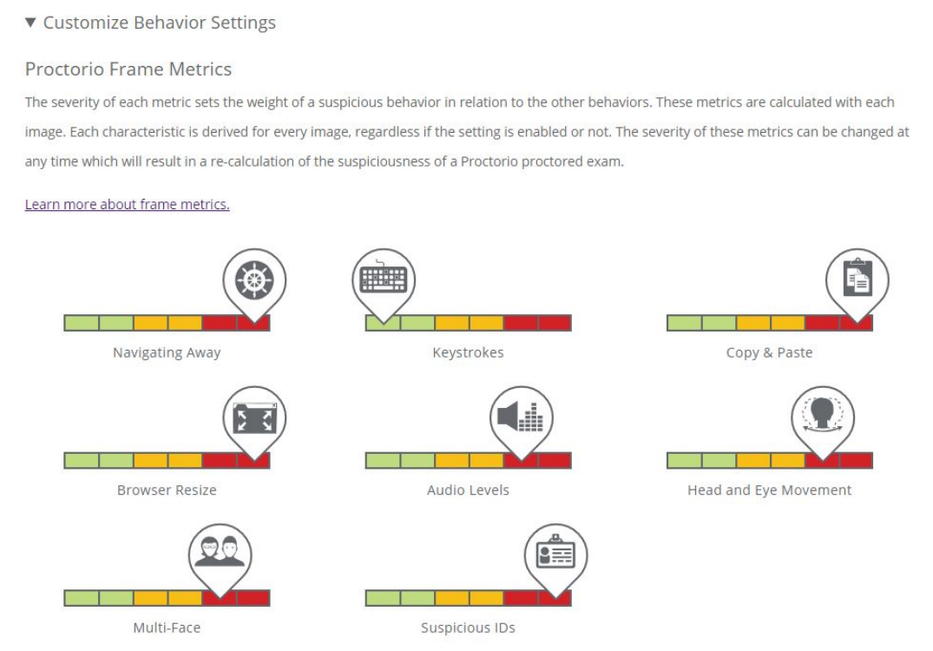Click the Copy & Paste clipboard icon

pos(857,280)
